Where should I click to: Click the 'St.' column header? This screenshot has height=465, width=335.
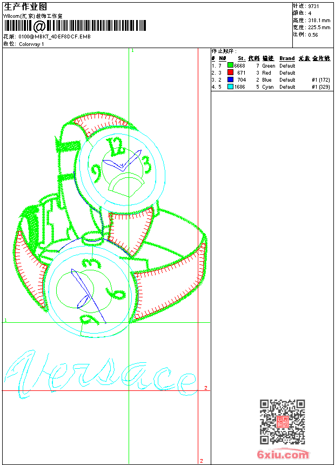(x=242, y=58)
